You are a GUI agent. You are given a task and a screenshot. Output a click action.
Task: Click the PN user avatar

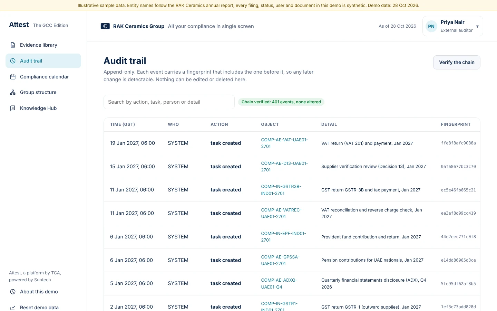tap(431, 26)
